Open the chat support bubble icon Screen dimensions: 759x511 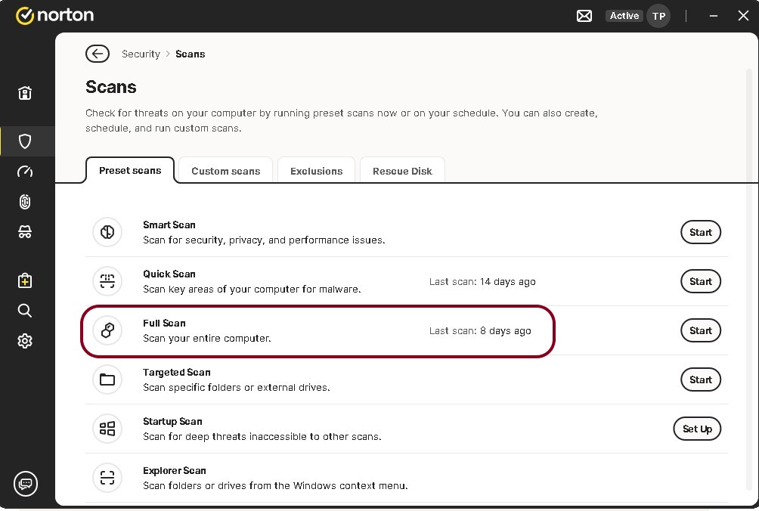pyautogui.click(x=25, y=483)
